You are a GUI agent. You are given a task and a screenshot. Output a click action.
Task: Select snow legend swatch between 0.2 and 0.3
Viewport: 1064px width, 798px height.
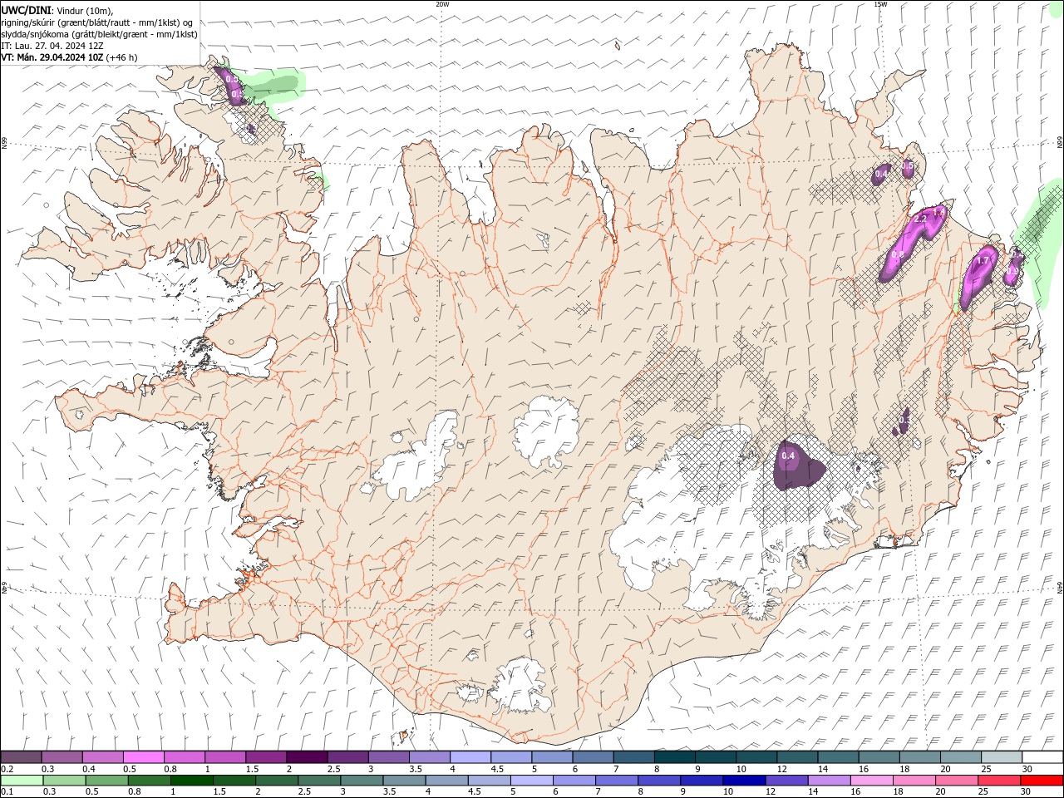[21, 757]
